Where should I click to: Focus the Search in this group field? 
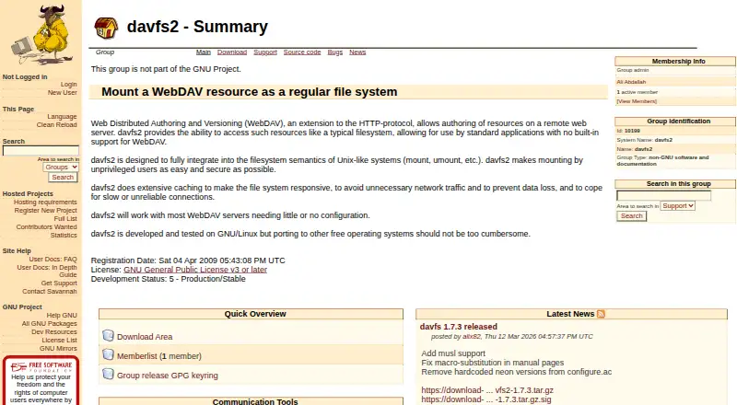(x=663, y=195)
